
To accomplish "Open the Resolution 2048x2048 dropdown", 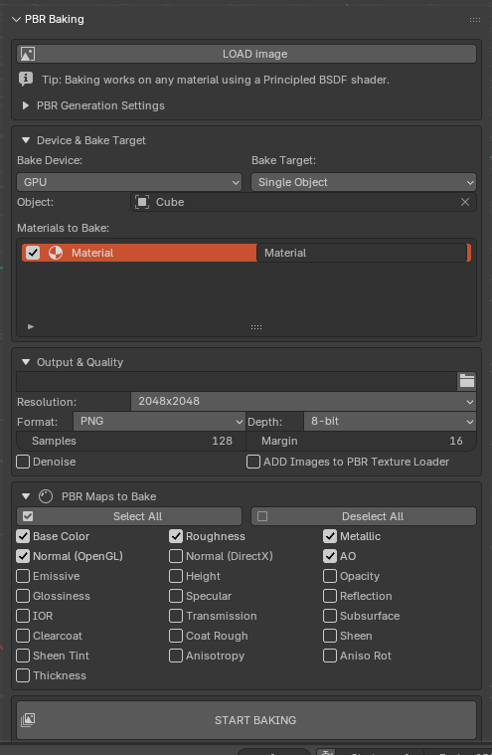I will tap(303, 401).
